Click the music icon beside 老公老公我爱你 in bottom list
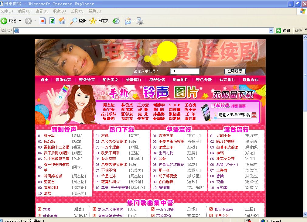This screenshot has height=222, width=307. tap(94, 209)
